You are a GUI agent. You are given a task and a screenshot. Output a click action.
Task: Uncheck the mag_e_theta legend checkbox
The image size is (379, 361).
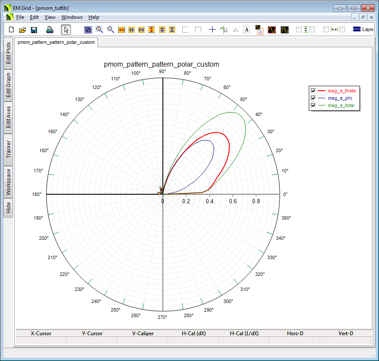coord(313,91)
